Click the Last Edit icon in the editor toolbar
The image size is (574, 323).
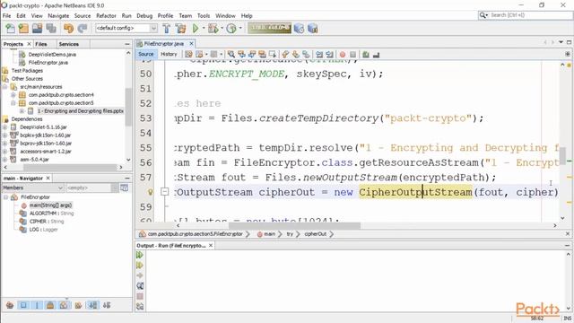pyautogui.click(x=188, y=54)
